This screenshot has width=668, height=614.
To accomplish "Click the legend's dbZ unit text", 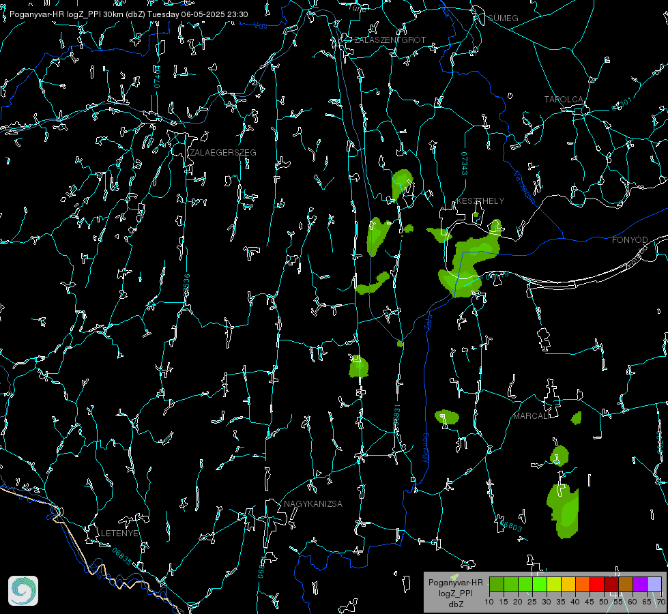I will click(x=455, y=604).
